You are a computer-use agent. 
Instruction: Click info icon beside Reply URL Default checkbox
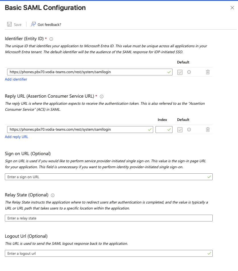point(189,130)
